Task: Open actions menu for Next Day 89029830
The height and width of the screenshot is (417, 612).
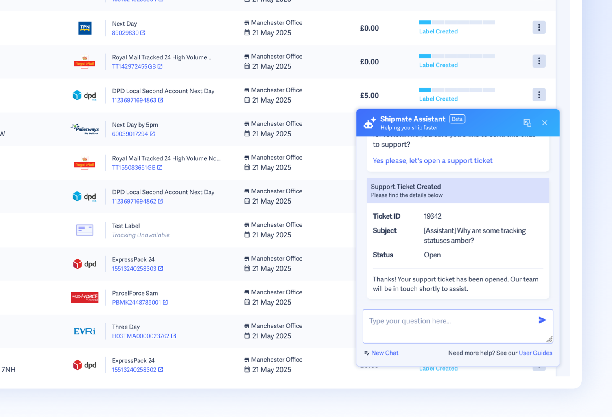Action: coord(539,27)
